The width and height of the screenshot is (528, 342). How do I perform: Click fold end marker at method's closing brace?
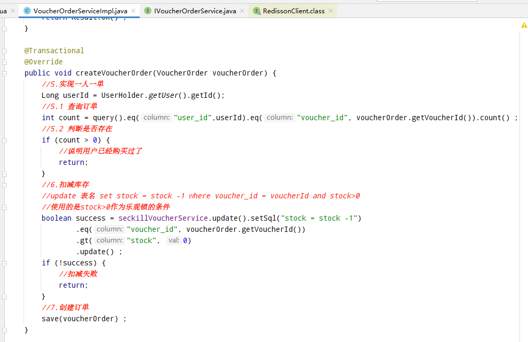(4, 330)
